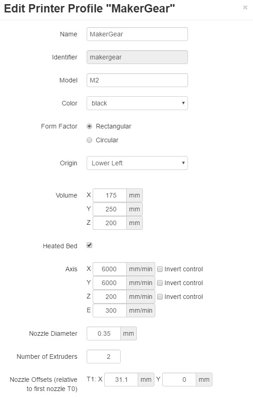Screen dimensions: 253x409
Task: Select the Circular form factor option
Action: point(89,140)
